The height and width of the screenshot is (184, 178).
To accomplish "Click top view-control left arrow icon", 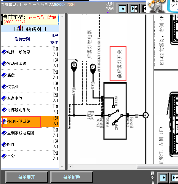I will coord(145,9).
